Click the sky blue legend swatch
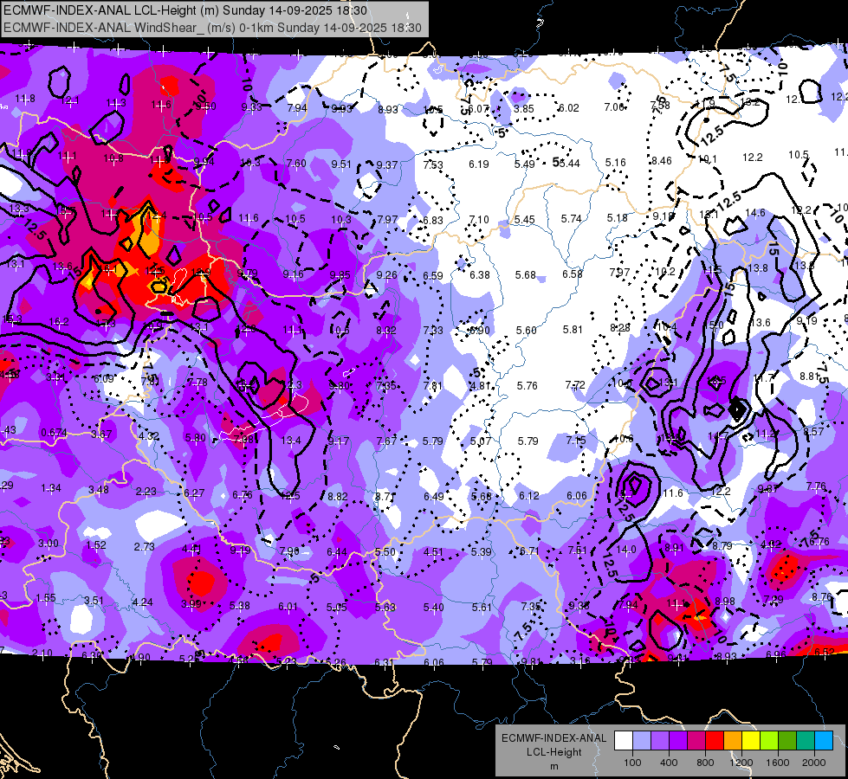This screenshot has width=848, height=779. 824,741
